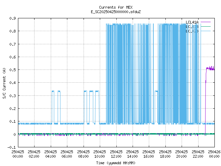Click the purple plateau near 0.5 A

210,68
